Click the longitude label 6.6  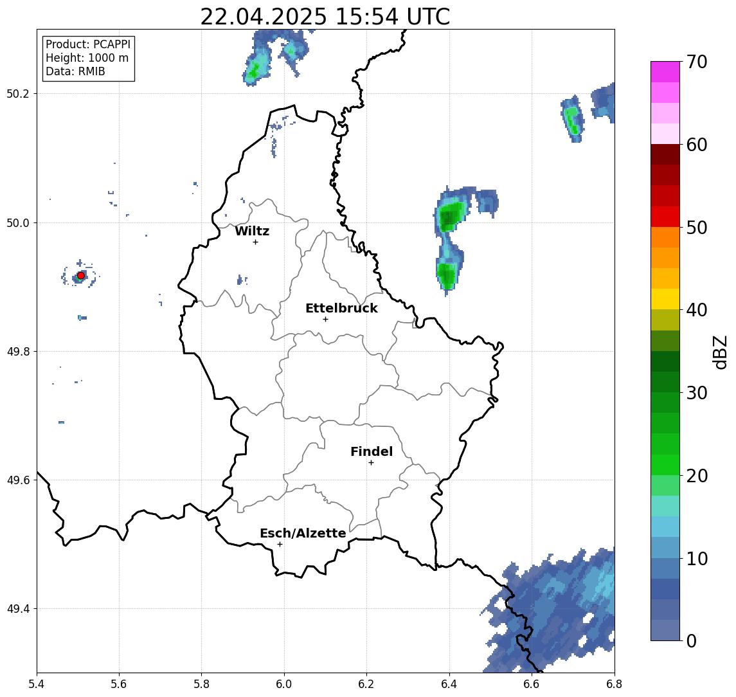pos(532,684)
